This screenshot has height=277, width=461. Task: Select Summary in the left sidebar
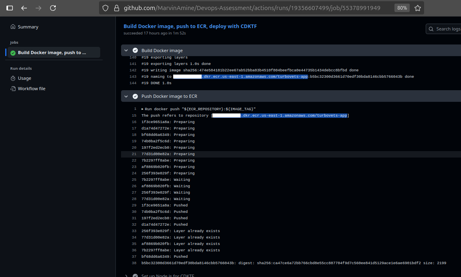pos(27,26)
